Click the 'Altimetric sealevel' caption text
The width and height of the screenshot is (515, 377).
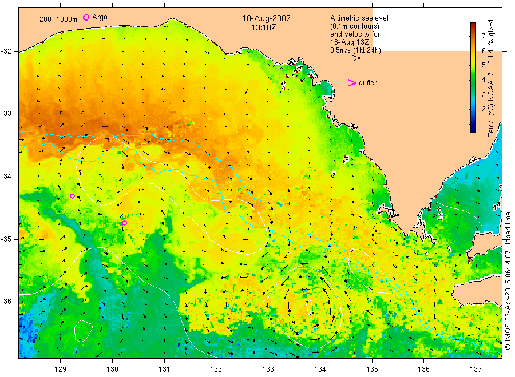pos(359,18)
